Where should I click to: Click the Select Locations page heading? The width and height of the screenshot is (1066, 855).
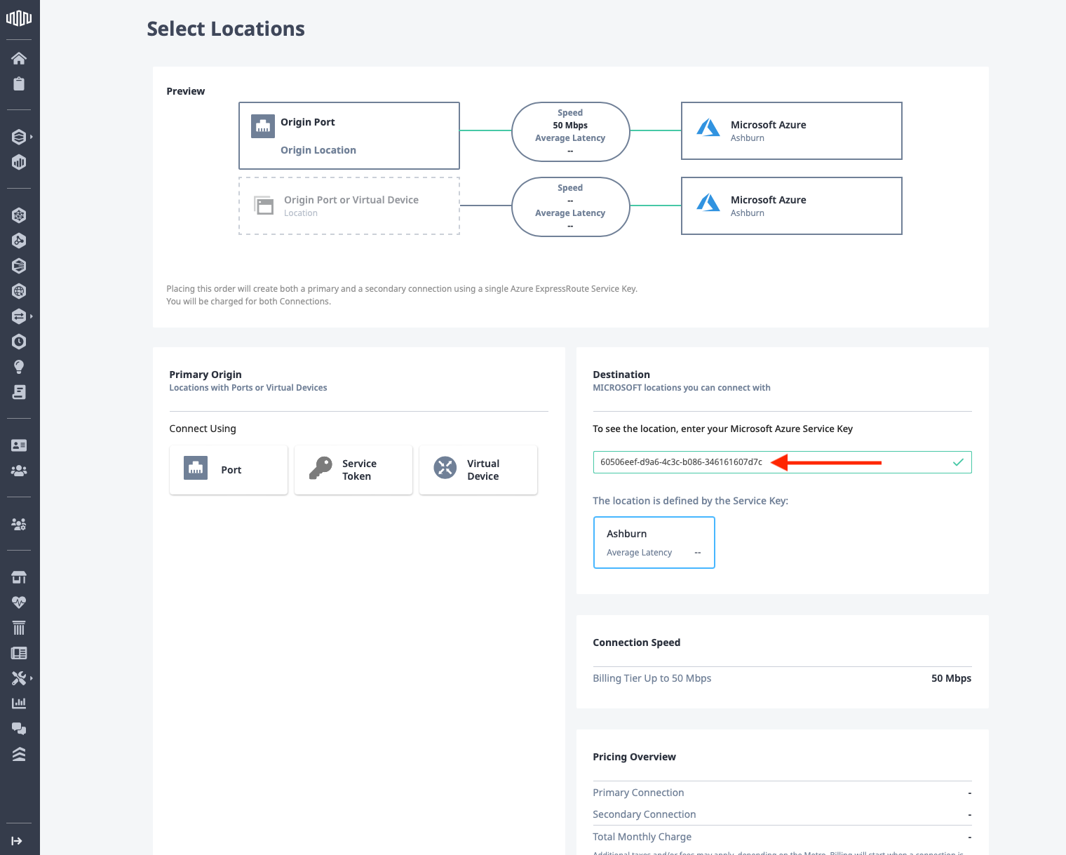pos(226,29)
